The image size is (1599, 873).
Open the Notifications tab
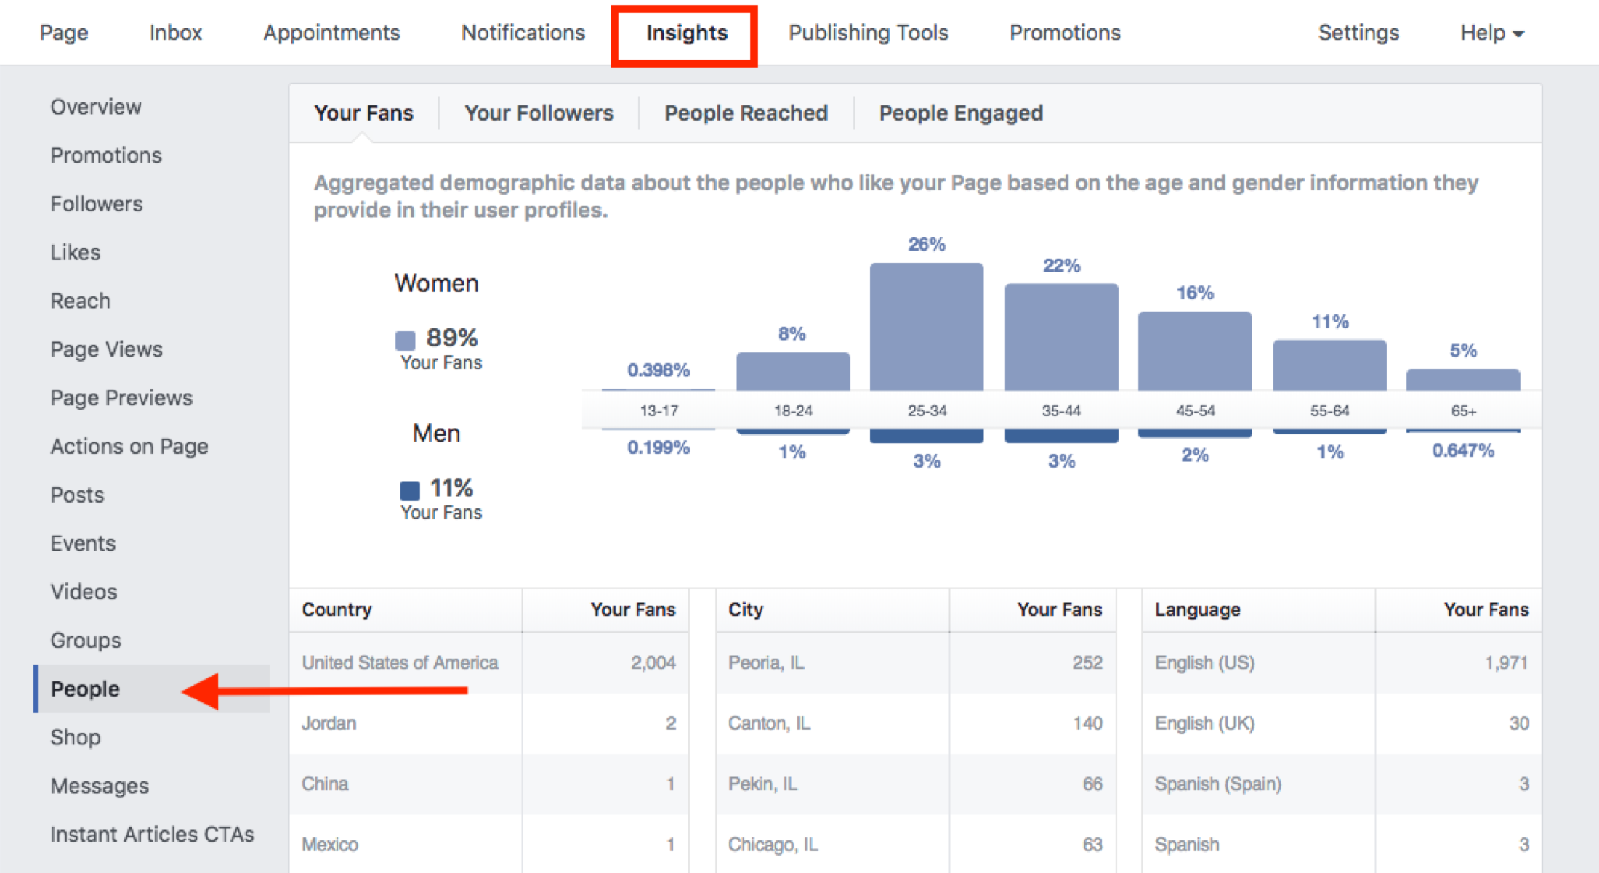pyautogui.click(x=523, y=33)
